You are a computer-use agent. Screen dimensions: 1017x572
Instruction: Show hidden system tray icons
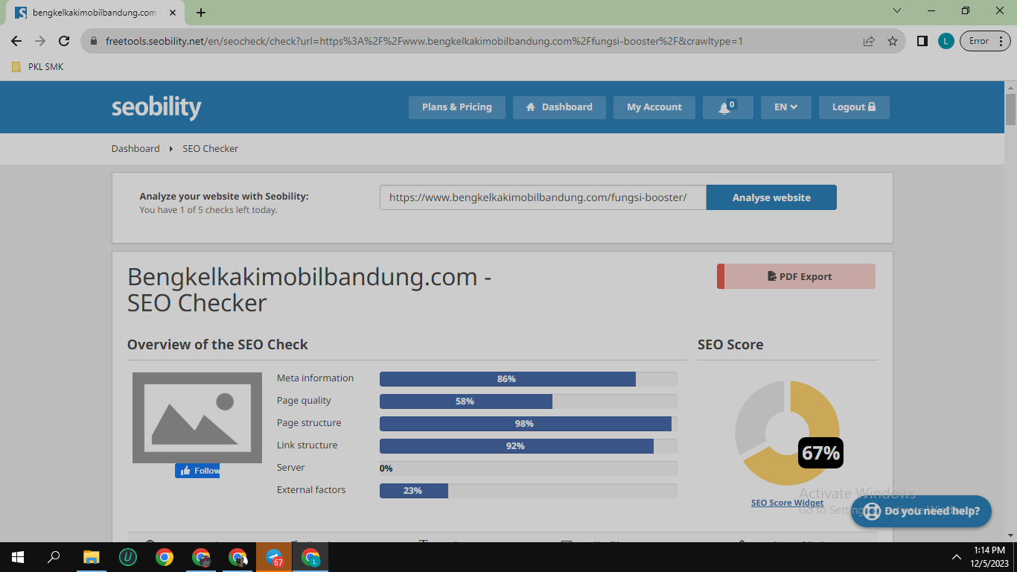957,556
